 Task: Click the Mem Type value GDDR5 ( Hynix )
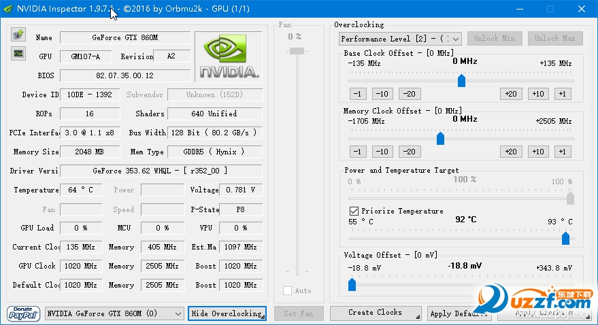215,152
